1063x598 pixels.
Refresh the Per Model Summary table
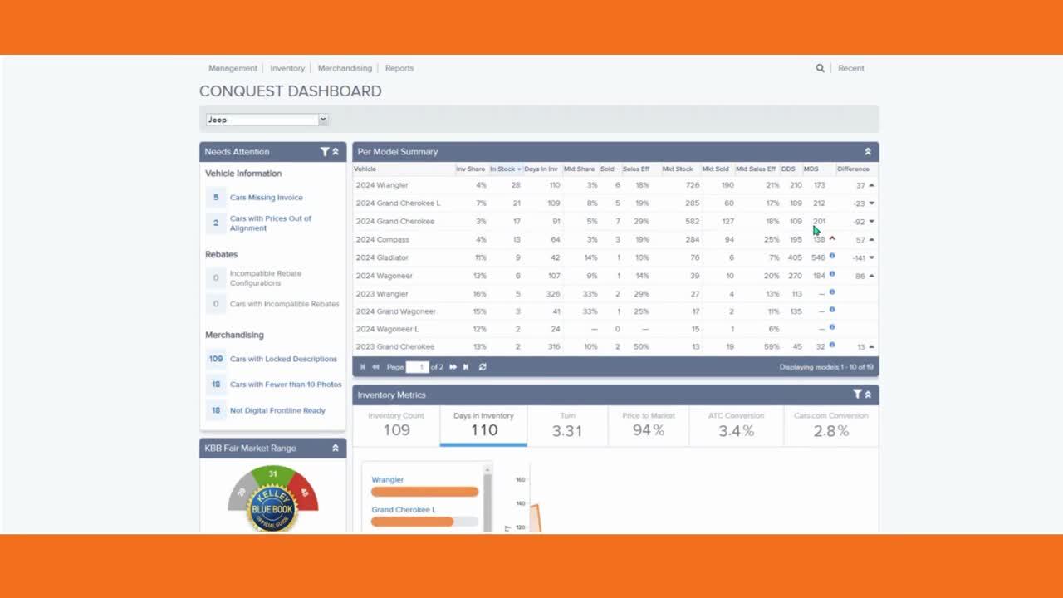tap(483, 367)
